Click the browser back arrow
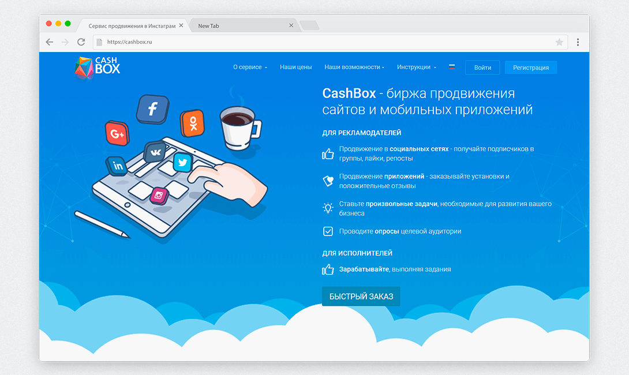629x375 pixels. click(50, 42)
